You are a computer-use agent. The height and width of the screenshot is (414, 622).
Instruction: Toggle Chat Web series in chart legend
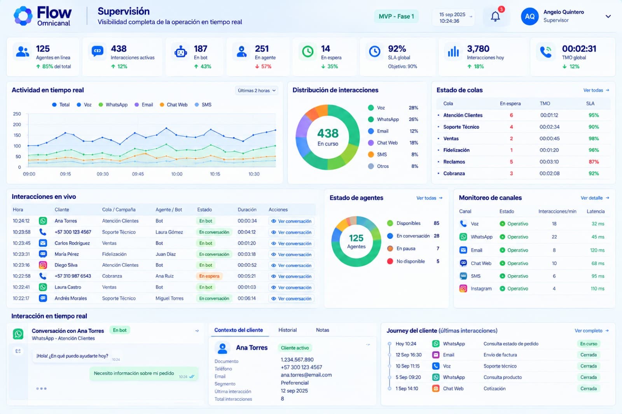pyautogui.click(x=173, y=104)
